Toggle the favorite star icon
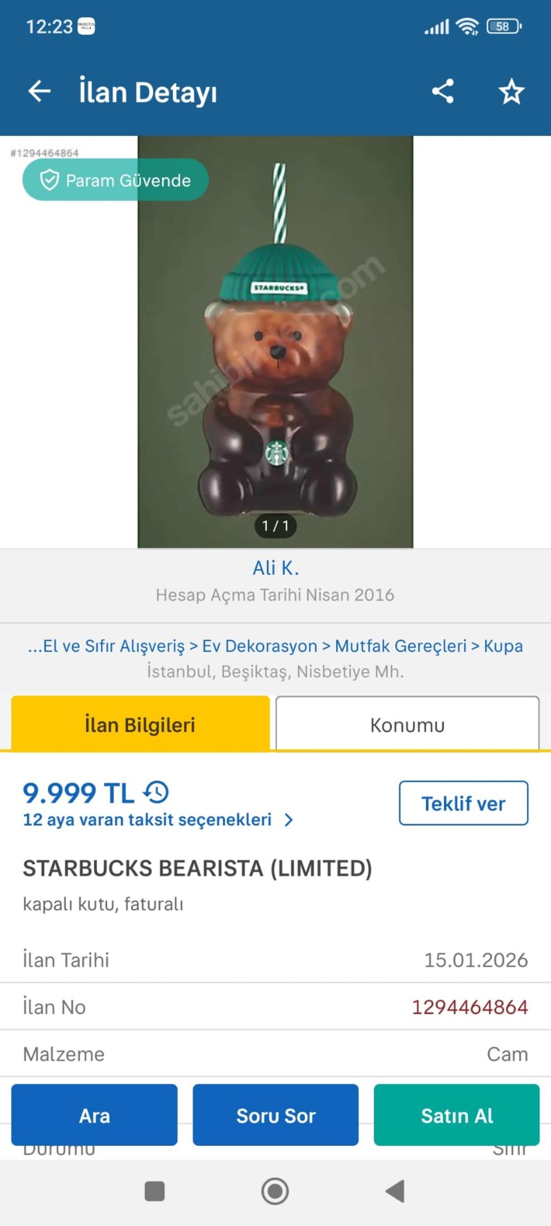Viewport: 551px width, 1226px height. 511,92
